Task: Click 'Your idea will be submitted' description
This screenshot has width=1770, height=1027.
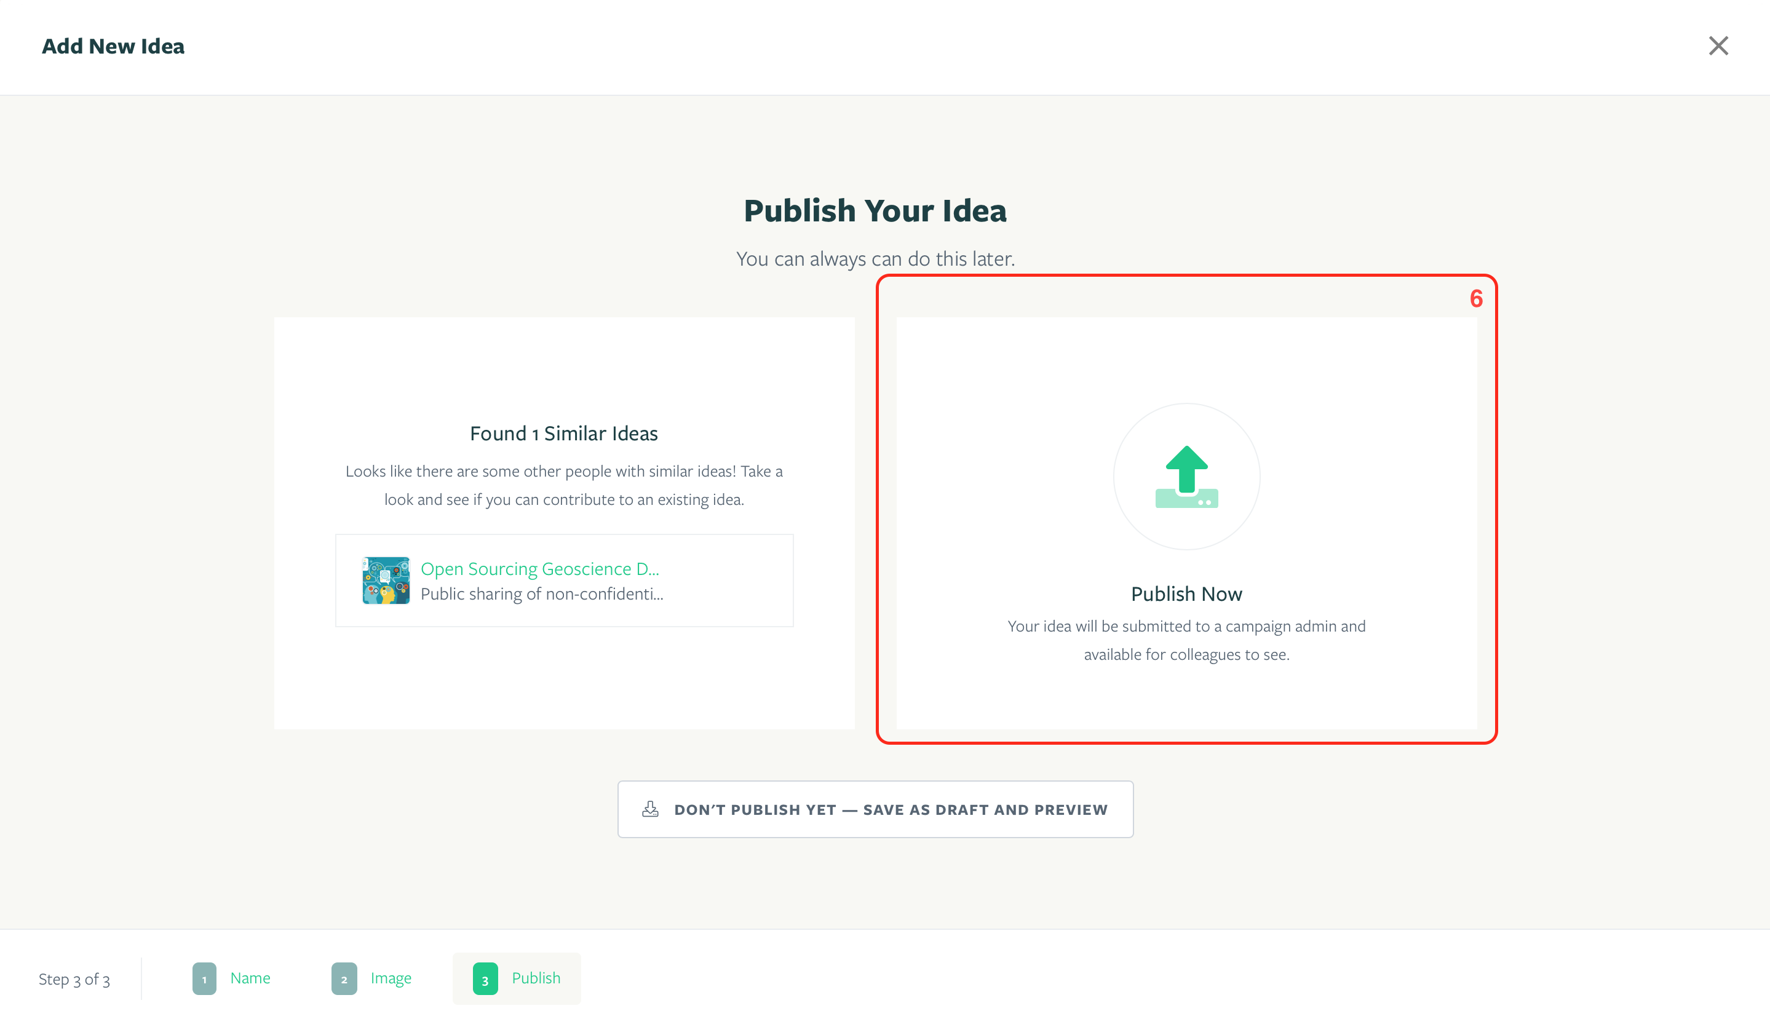Action: click(1186, 640)
